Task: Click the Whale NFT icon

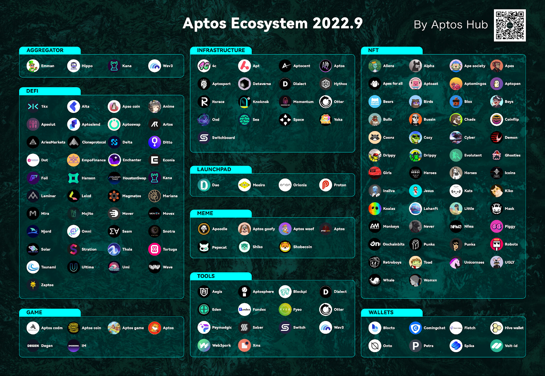Action: point(375,280)
